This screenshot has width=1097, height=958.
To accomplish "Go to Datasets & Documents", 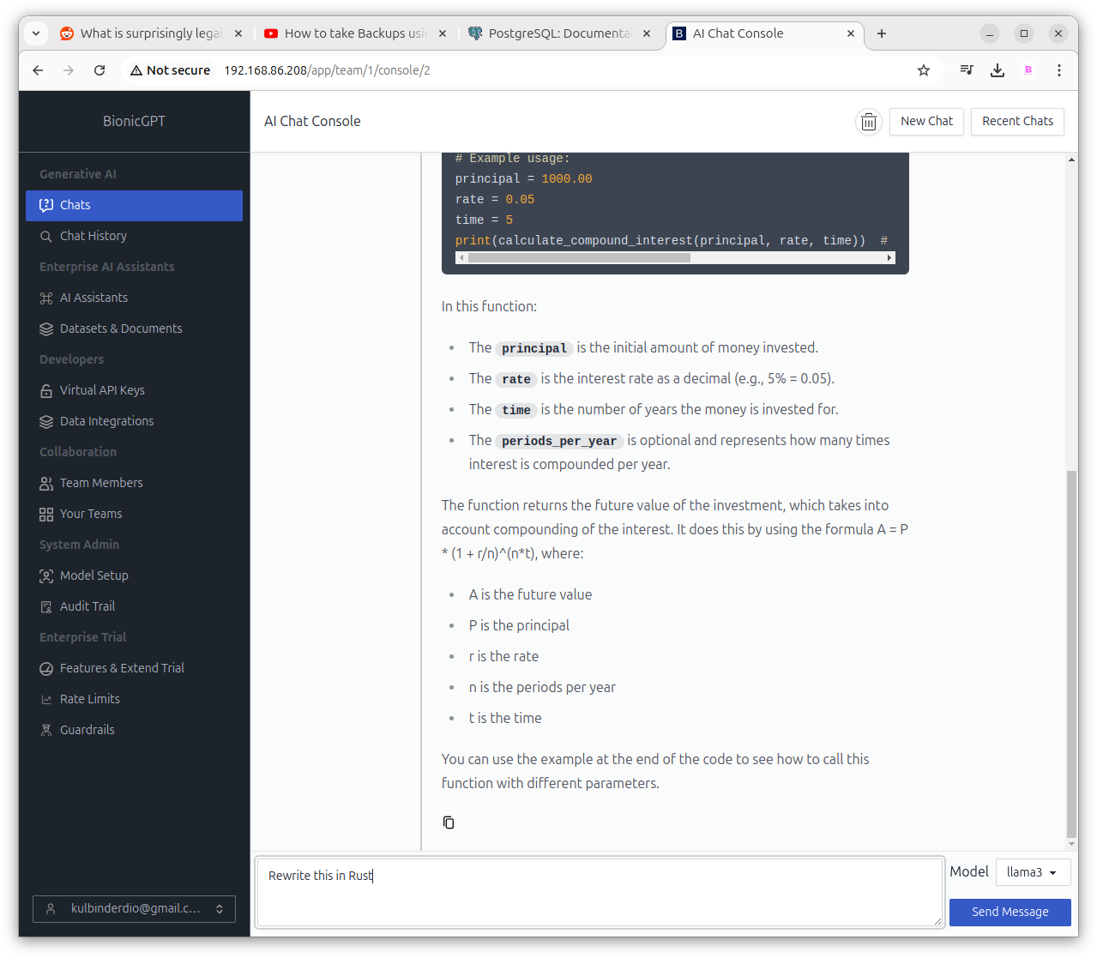I will click(x=120, y=328).
